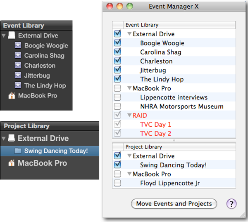Check the NHRA Motorsports Museum checkbox
The width and height of the screenshot is (248, 222).
[117, 106]
